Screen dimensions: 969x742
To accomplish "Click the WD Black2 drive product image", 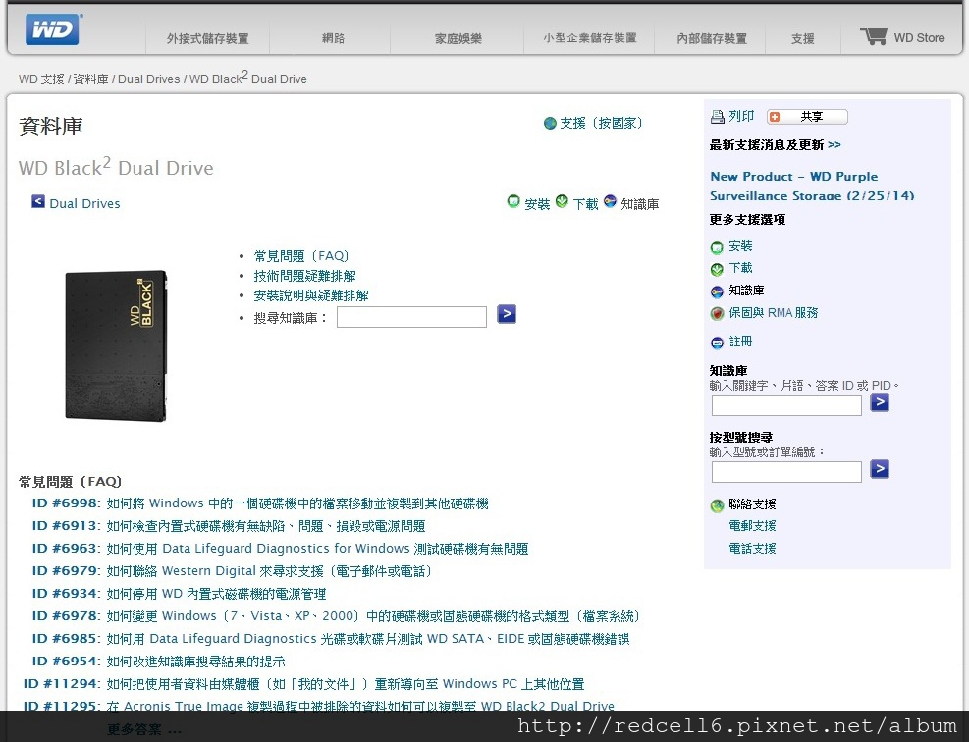I will pyautogui.click(x=116, y=345).
